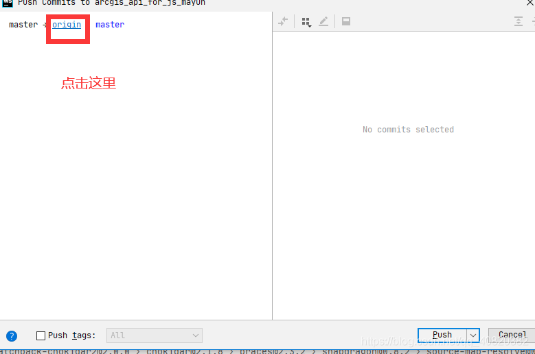
Task: Click the Cancel button
Action: [512, 335]
